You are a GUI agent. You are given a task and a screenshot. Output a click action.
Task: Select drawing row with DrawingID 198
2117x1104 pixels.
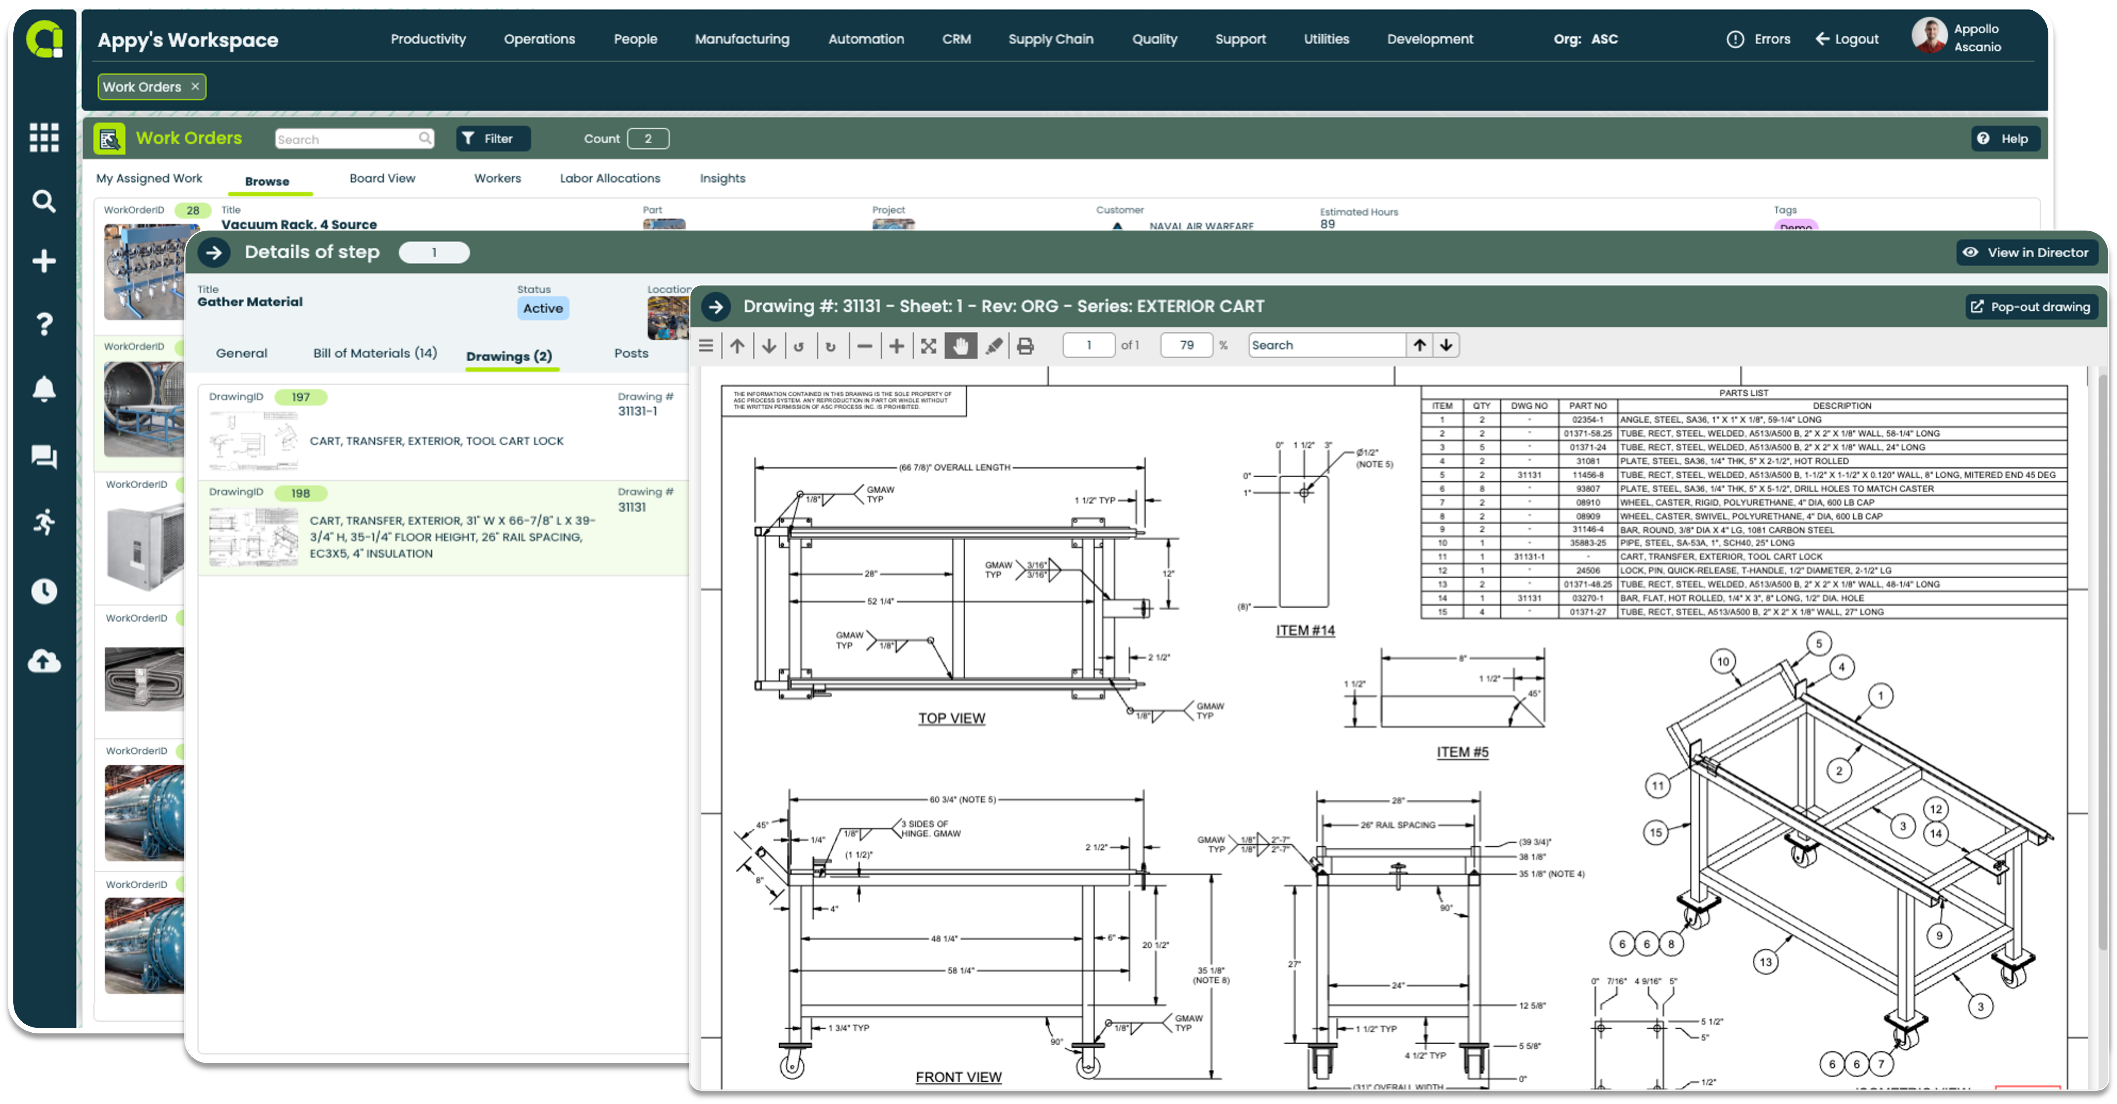[444, 528]
